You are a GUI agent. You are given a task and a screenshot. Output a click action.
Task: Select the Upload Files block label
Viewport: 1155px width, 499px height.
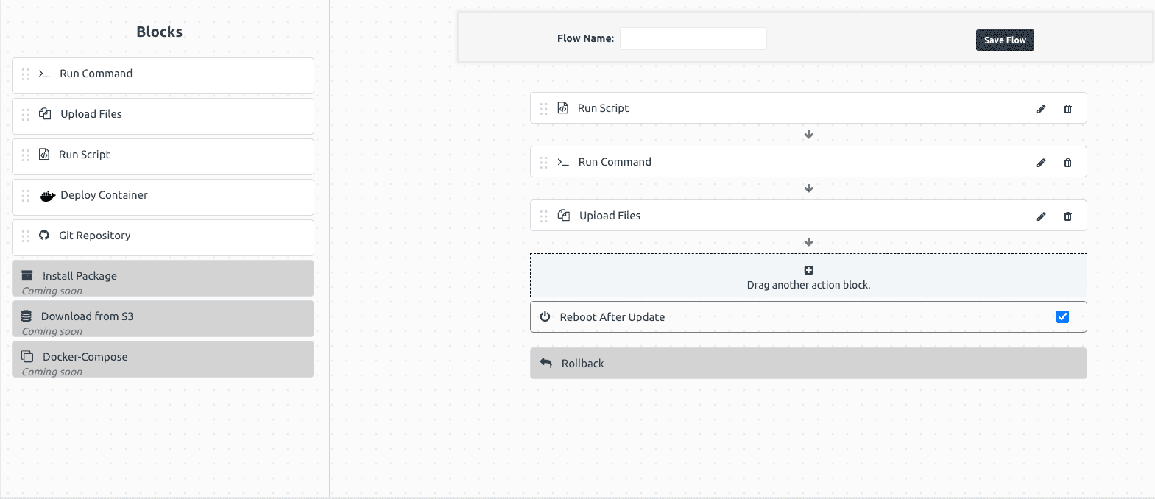[91, 114]
